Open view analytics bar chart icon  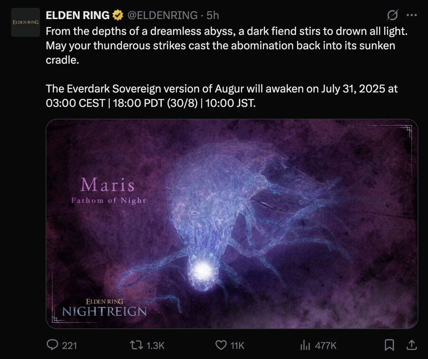pyautogui.click(x=305, y=345)
